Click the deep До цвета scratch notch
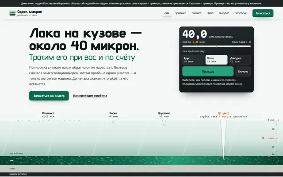 coord(223,139)
